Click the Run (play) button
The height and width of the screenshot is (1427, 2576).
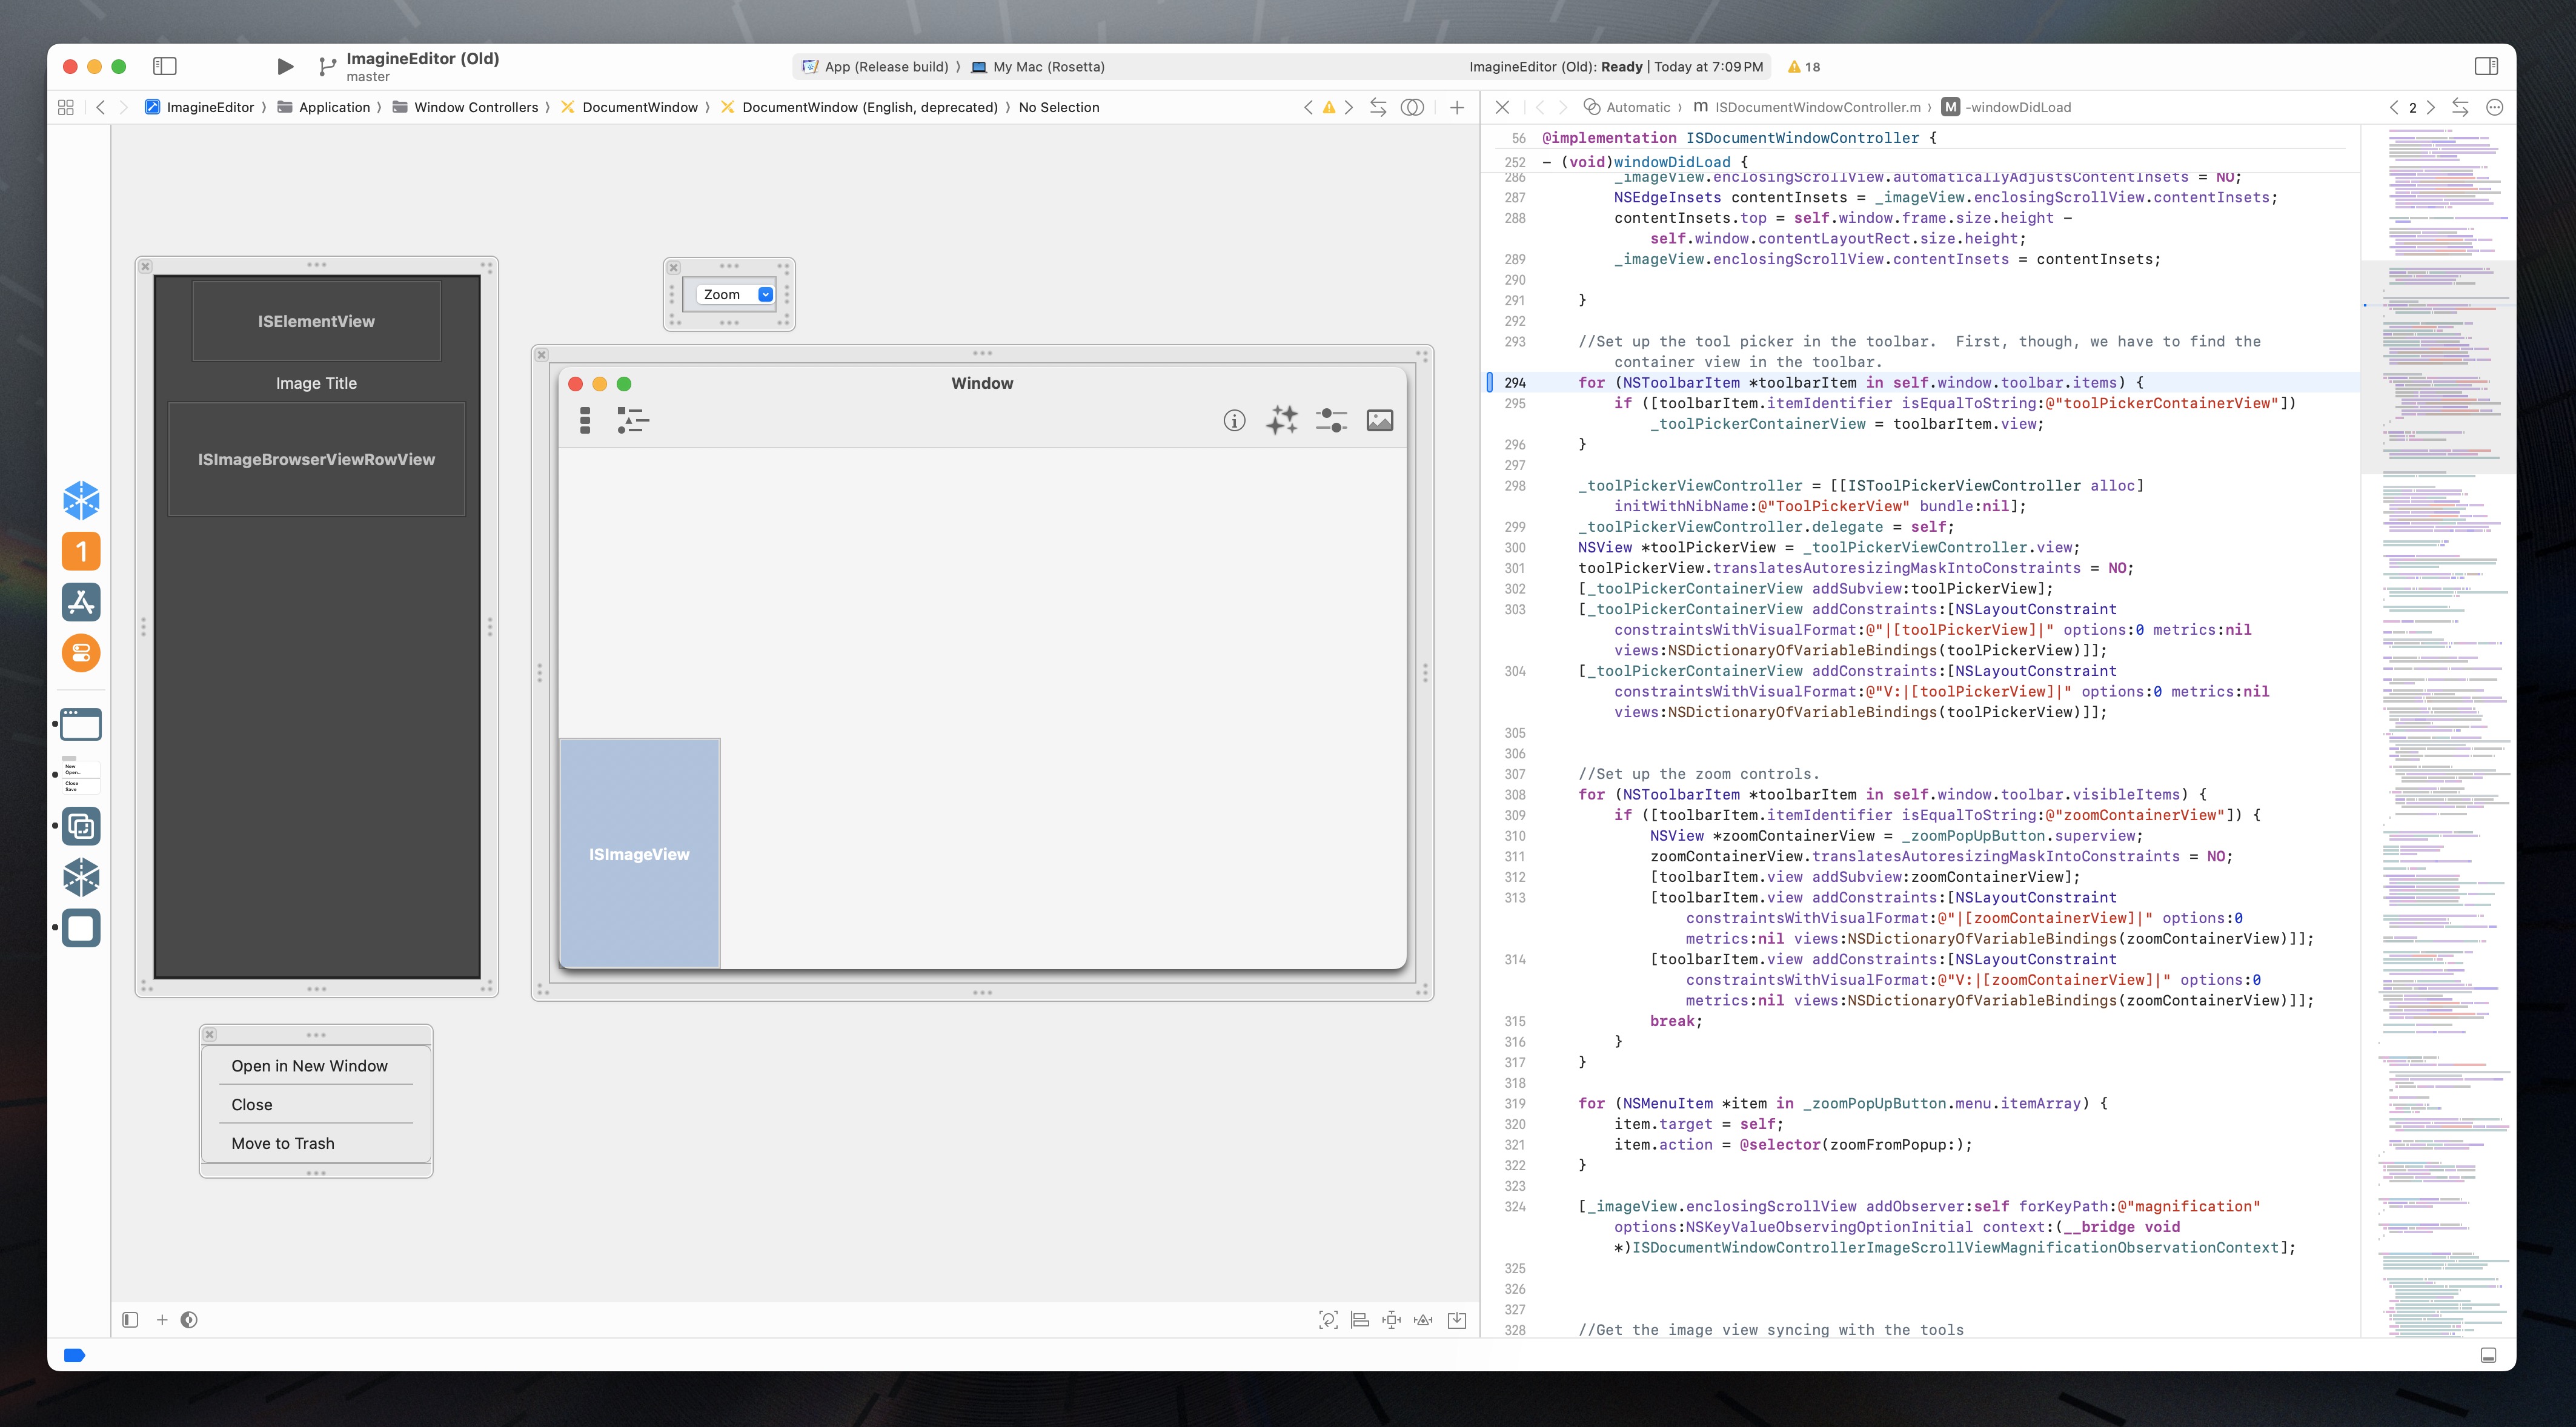pyautogui.click(x=285, y=67)
